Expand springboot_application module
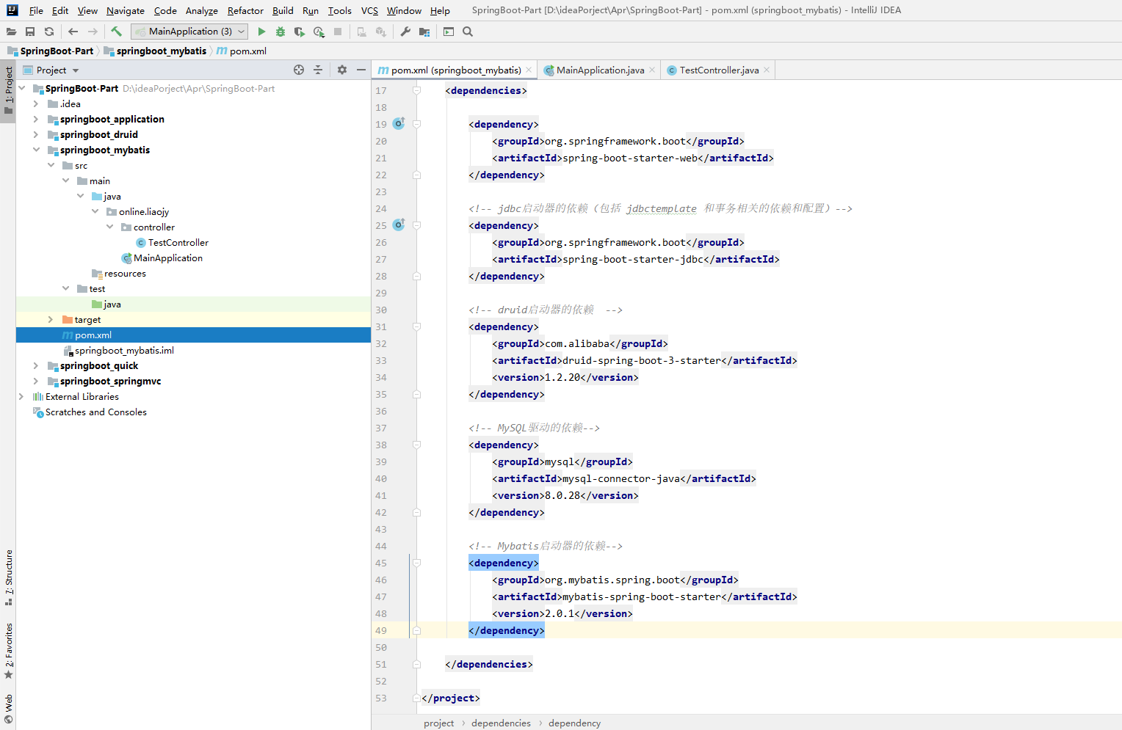Viewport: 1122px width, 730px height. point(35,120)
